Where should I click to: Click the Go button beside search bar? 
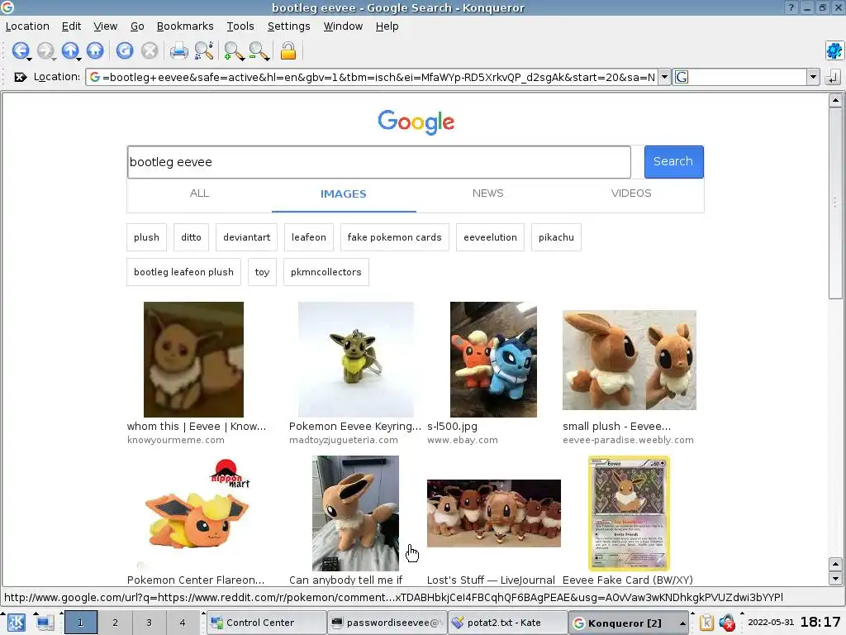click(833, 77)
